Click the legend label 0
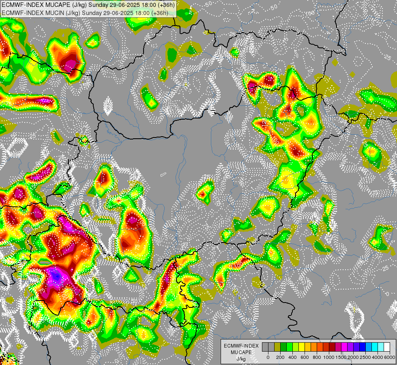The width and height of the screenshot is (397, 365). click(268, 357)
